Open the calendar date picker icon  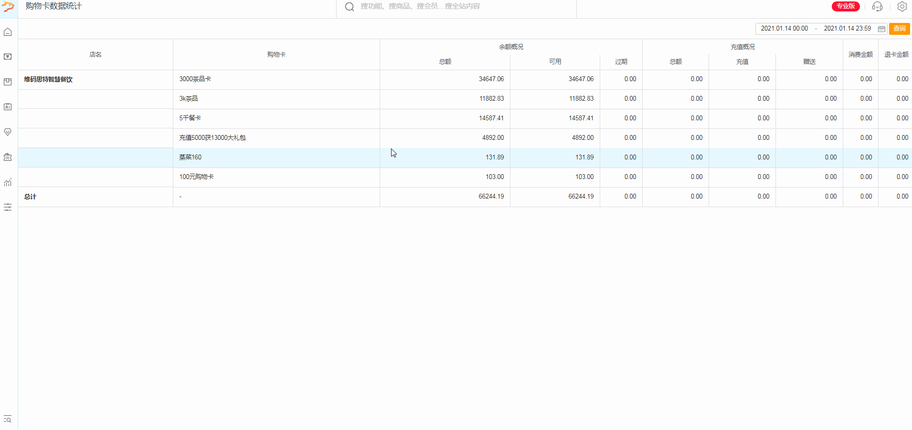(x=881, y=29)
